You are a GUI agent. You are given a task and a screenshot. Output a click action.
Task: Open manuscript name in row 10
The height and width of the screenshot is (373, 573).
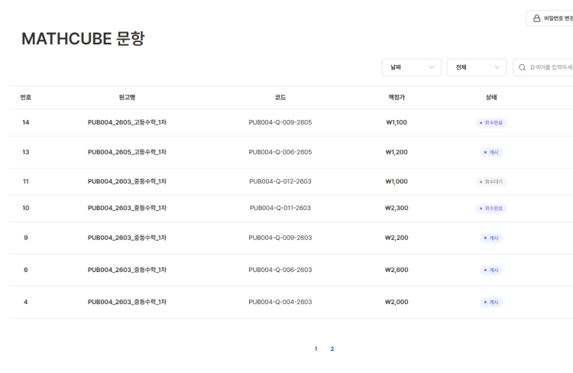pyautogui.click(x=127, y=208)
